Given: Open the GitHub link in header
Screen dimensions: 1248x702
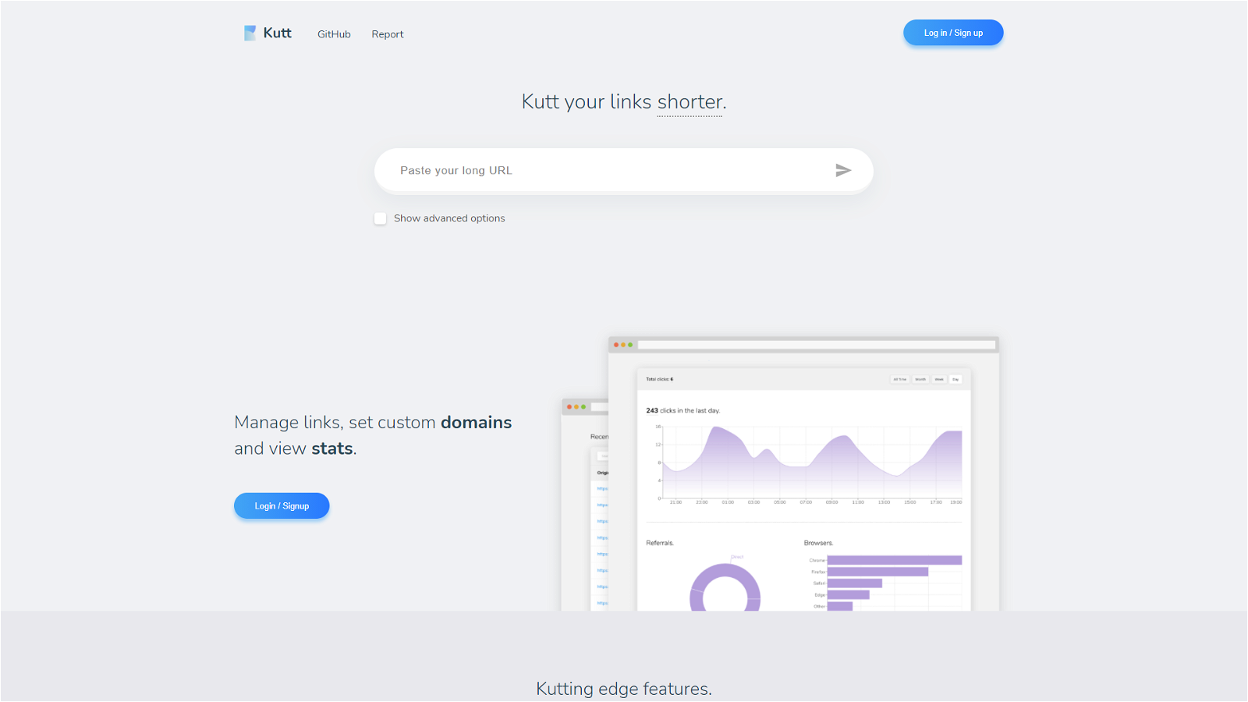Looking at the screenshot, I should pyautogui.click(x=334, y=34).
